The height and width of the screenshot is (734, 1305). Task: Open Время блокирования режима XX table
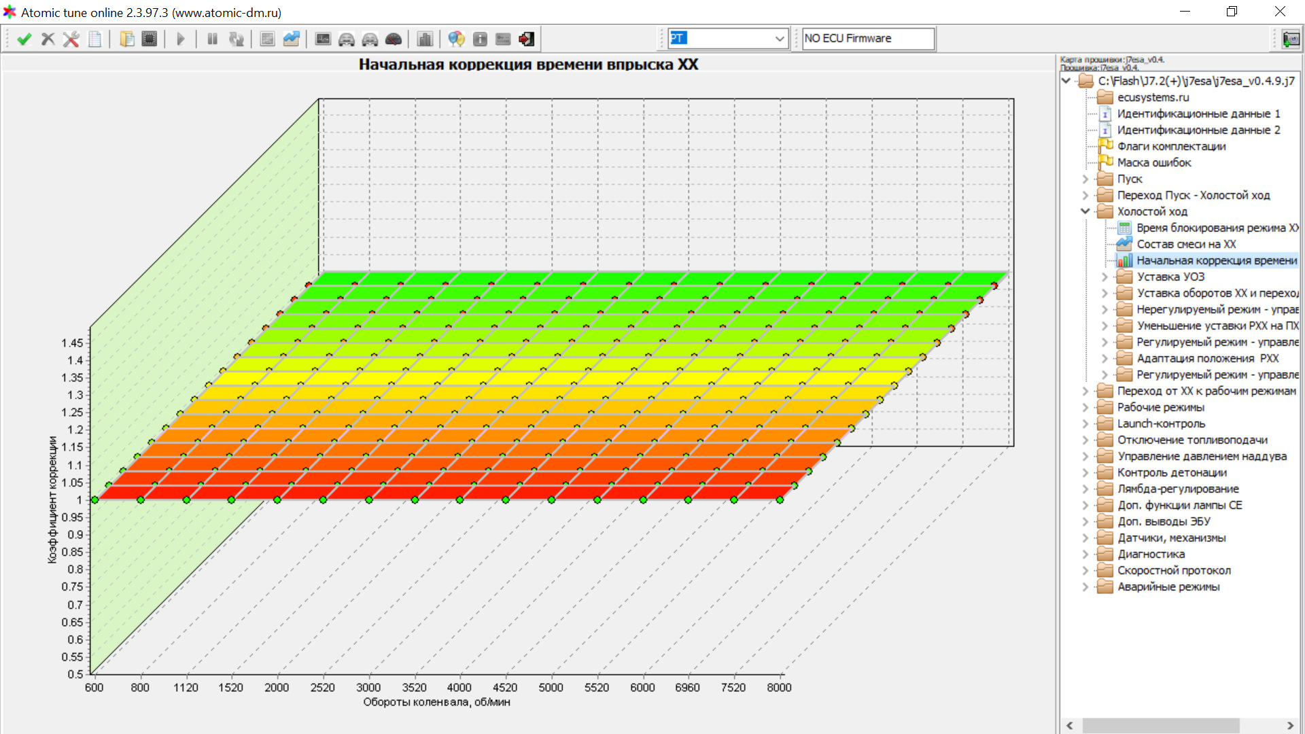coord(1217,228)
